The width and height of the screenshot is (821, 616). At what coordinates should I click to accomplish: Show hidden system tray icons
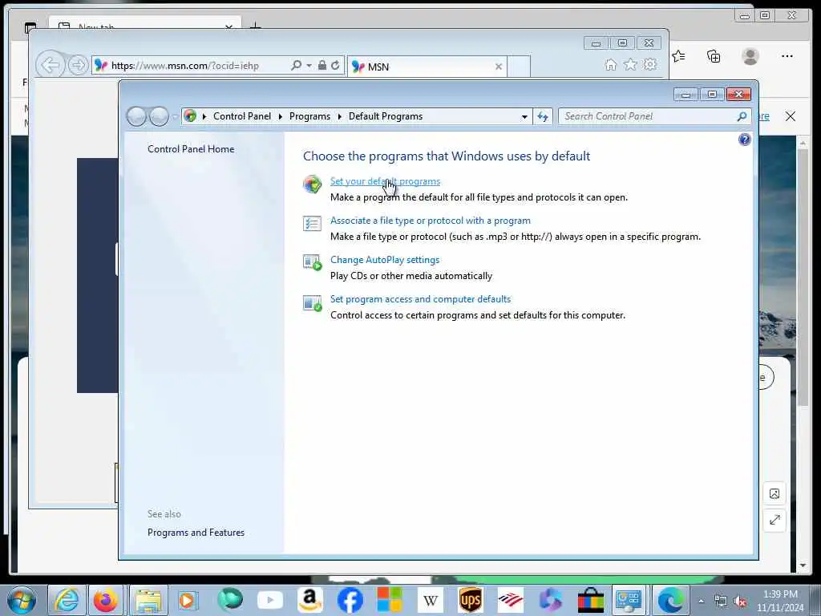[701, 602]
